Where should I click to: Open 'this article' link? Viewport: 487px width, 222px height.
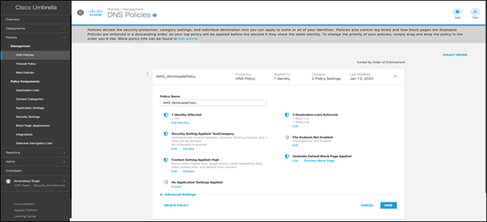click(x=188, y=40)
